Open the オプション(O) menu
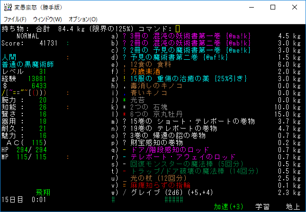The image size is (306, 212). [x=83, y=19]
